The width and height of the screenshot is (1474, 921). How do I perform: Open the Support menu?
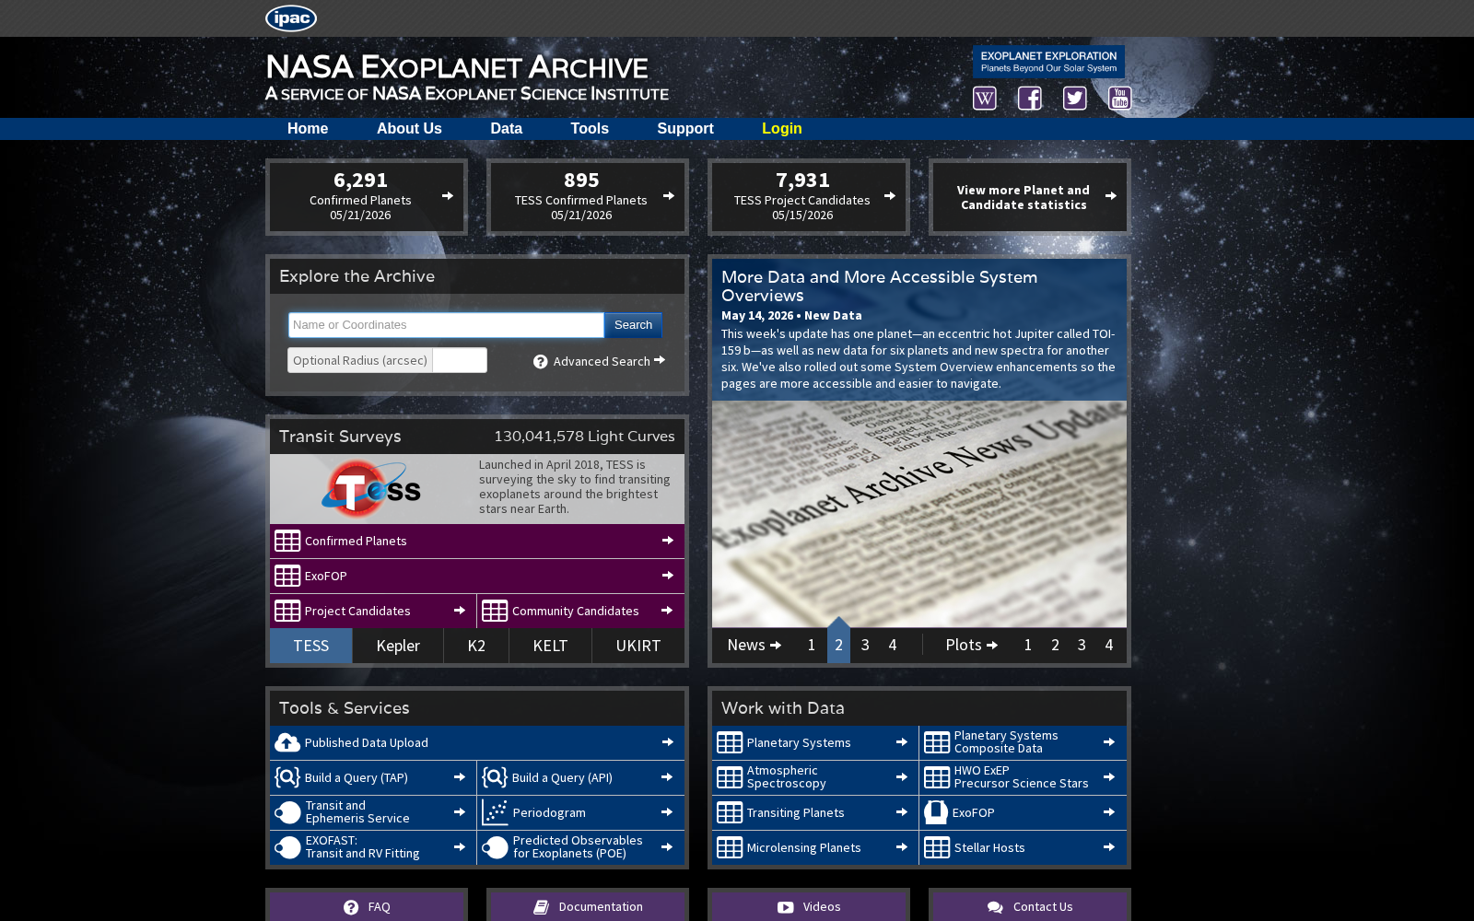tap(685, 129)
